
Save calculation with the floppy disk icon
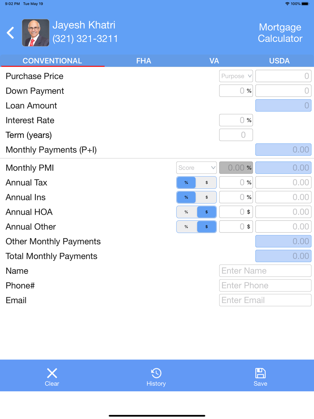[x=260, y=373]
